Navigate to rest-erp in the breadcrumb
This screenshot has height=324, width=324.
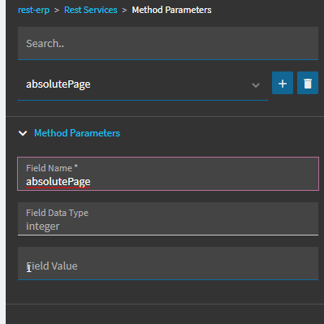(33, 10)
